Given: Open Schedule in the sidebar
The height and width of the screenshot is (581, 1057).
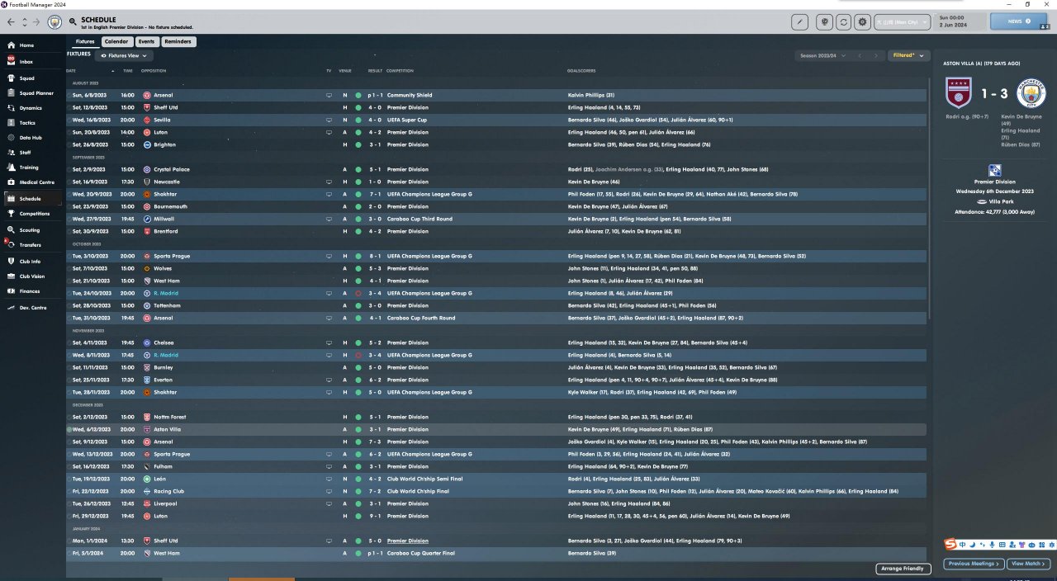Looking at the screenshot, I should (31, 199).
